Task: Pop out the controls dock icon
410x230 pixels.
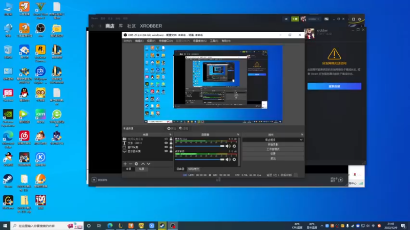Action: coord(302,135)
